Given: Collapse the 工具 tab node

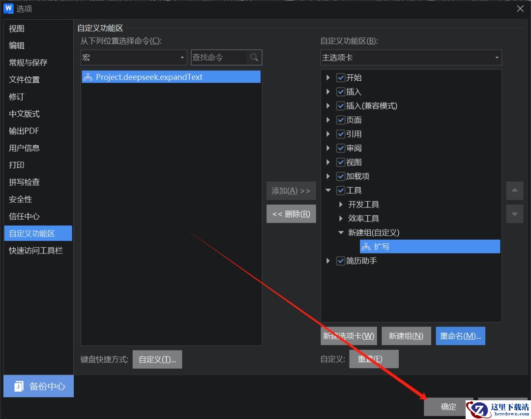Looking at the screenshot, I should [x=328, y=191].
